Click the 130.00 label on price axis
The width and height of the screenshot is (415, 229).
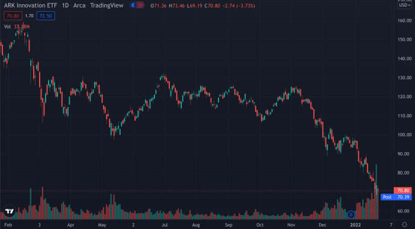click(x=404, y=78)
